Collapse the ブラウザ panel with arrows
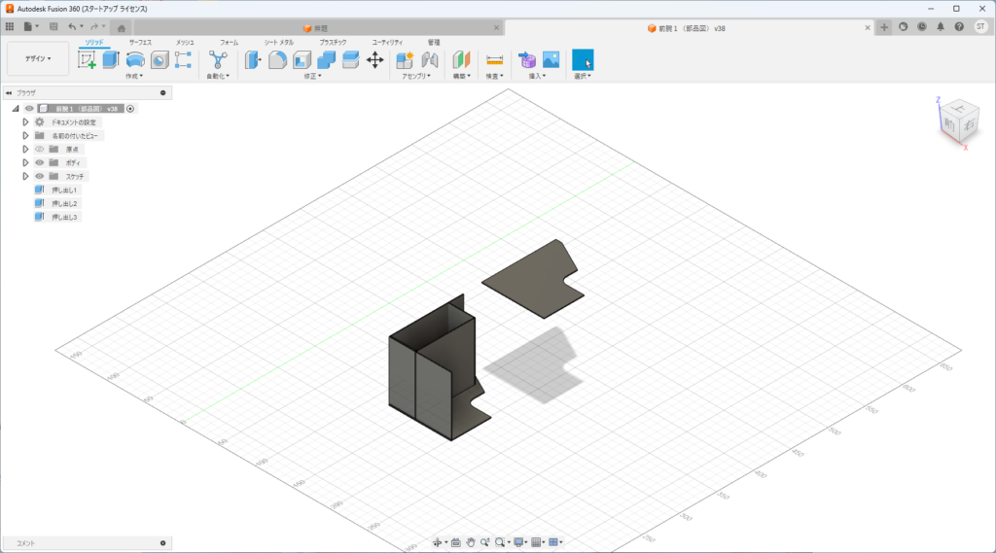The width and height of the screenshot is (996, 553). pos(9,92)
